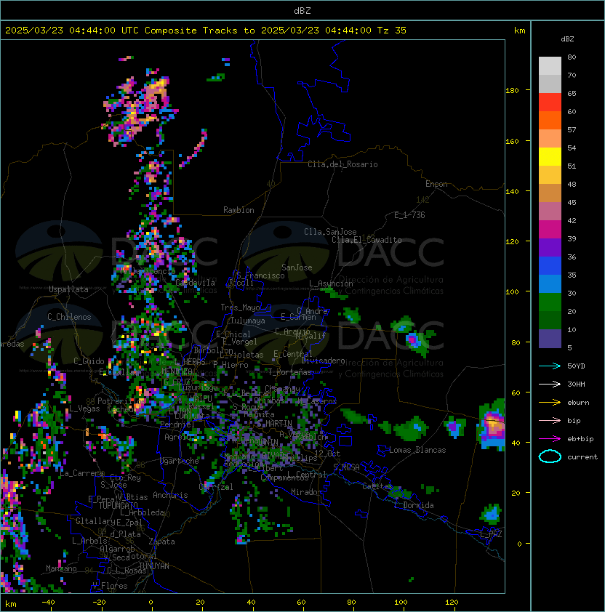This screenshot has height=612, width=605.
Task: Click the Encon place label
Action: click(436, 184)
